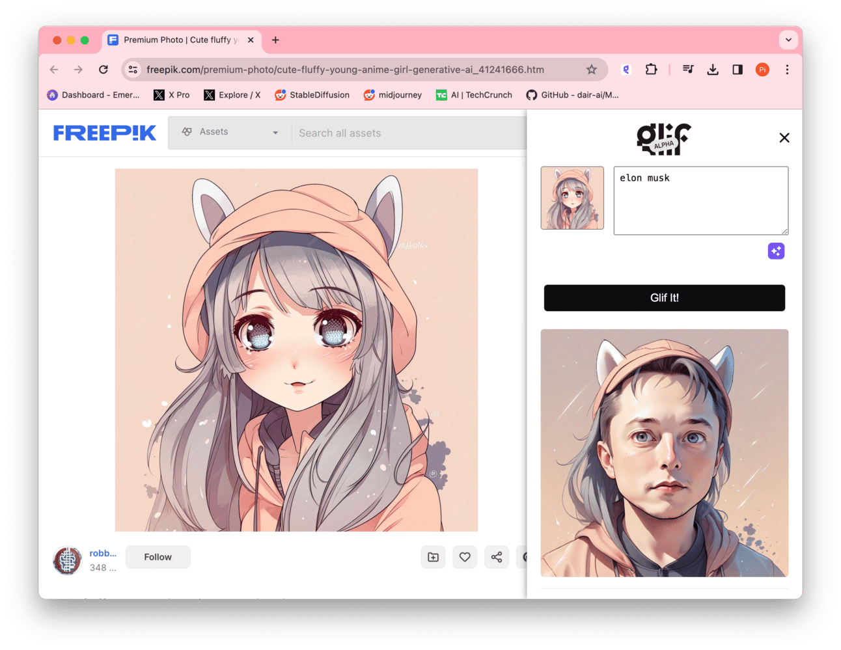Open the Assets dropdown
Viewport: 841px width, 650px height.
(x=230, y=132)
